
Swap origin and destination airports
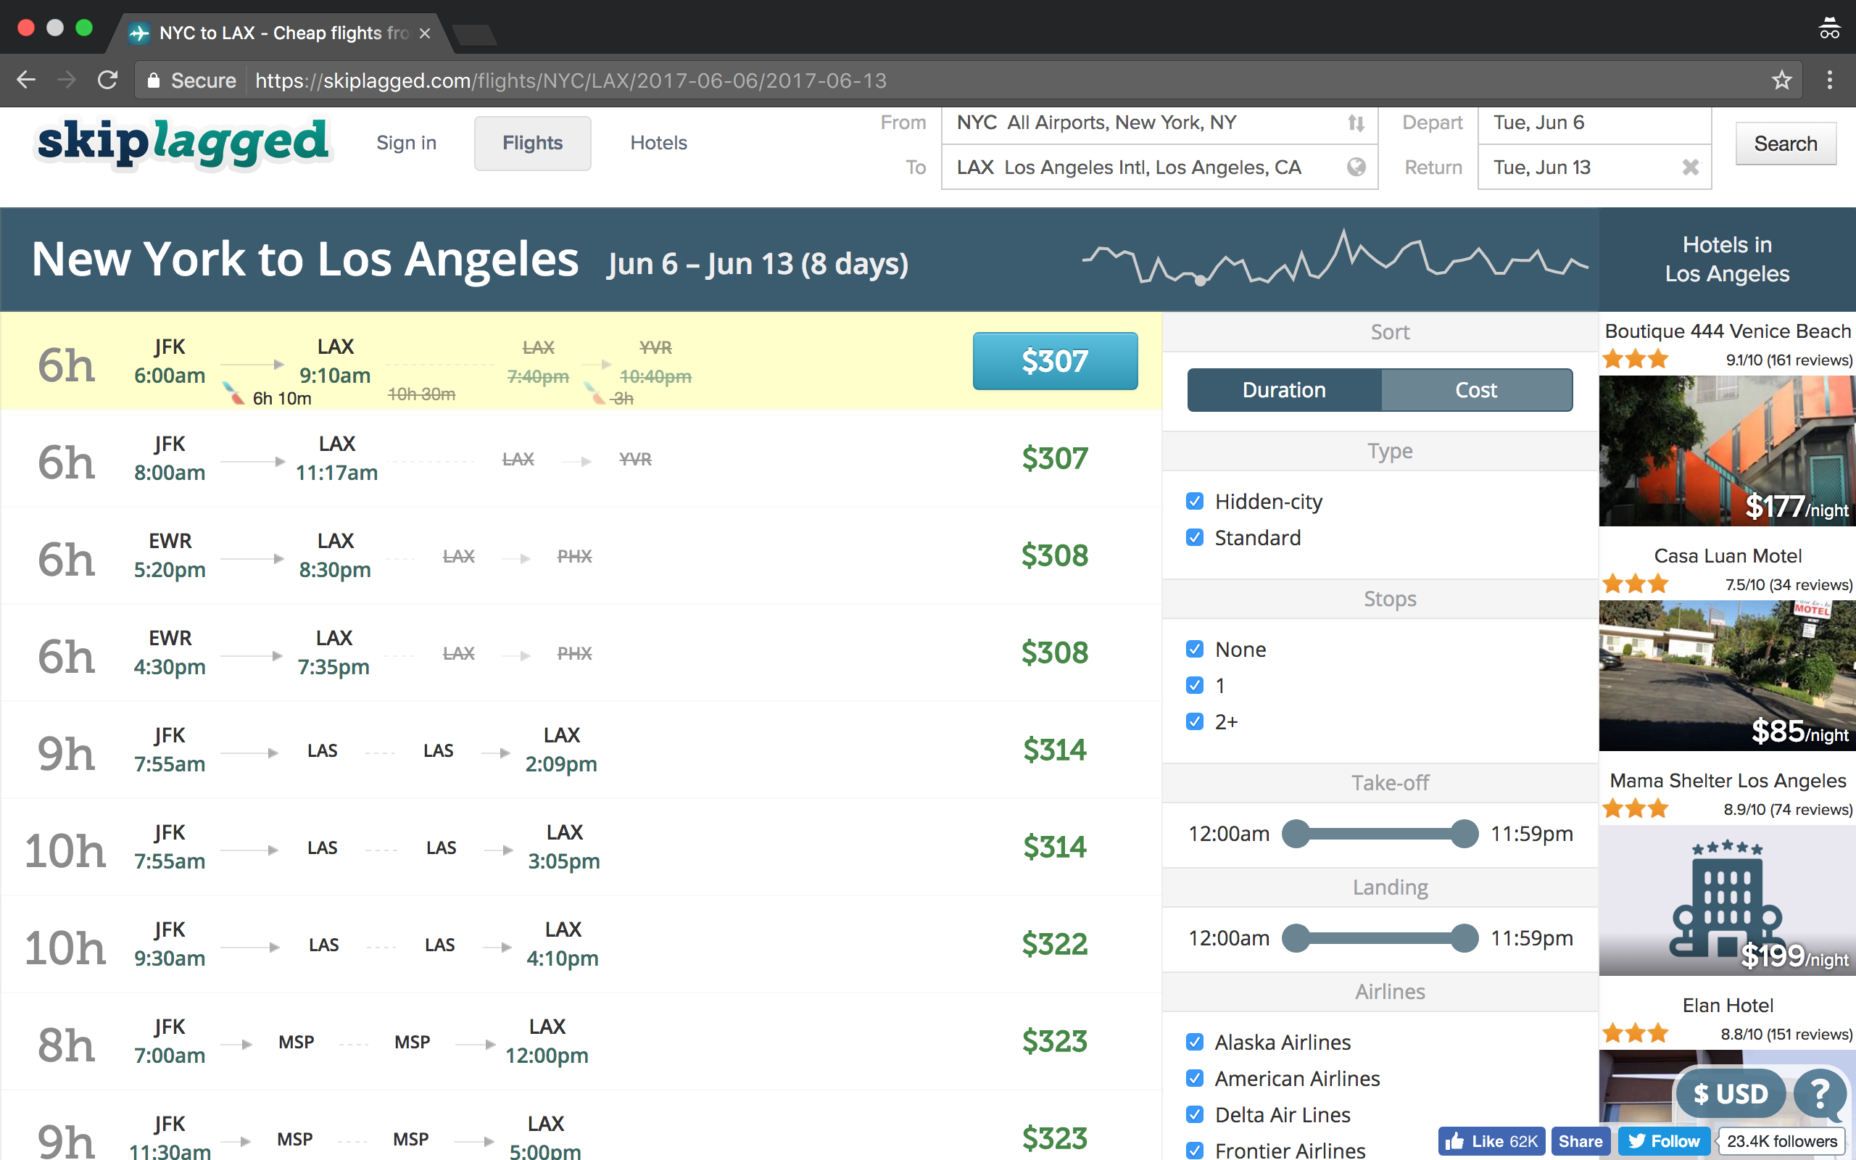tap(1356, 123)
